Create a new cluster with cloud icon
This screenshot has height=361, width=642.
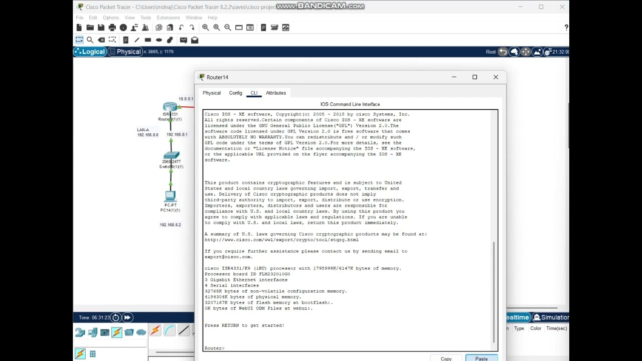point(514,52)
